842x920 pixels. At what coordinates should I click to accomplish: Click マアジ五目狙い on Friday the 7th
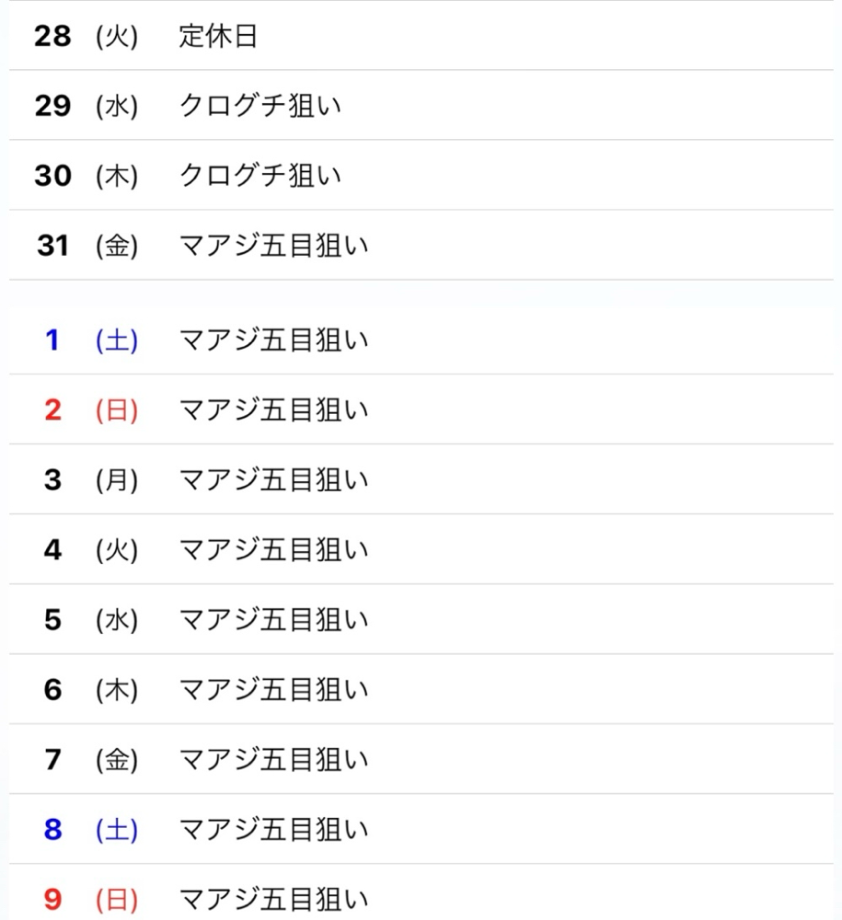pos(273,760)
